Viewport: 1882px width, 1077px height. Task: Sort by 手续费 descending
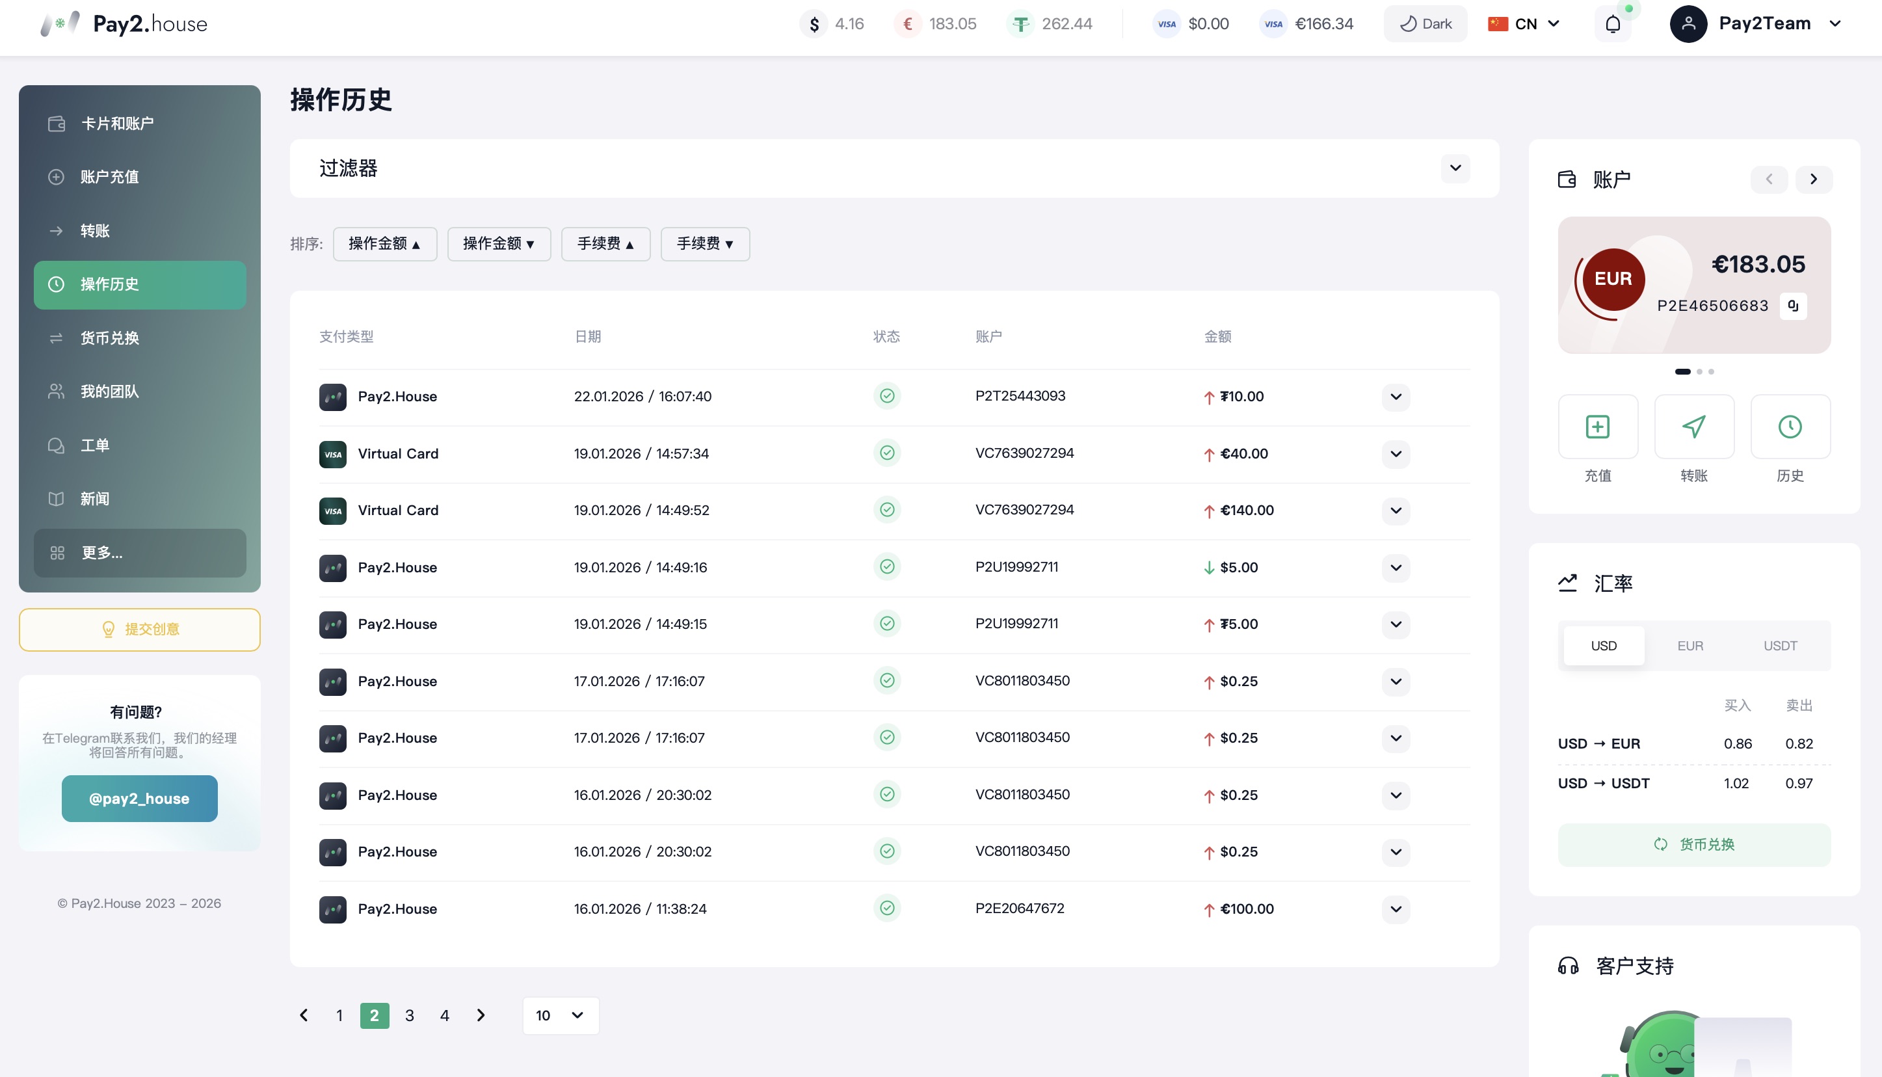click(x=705, y=243)
